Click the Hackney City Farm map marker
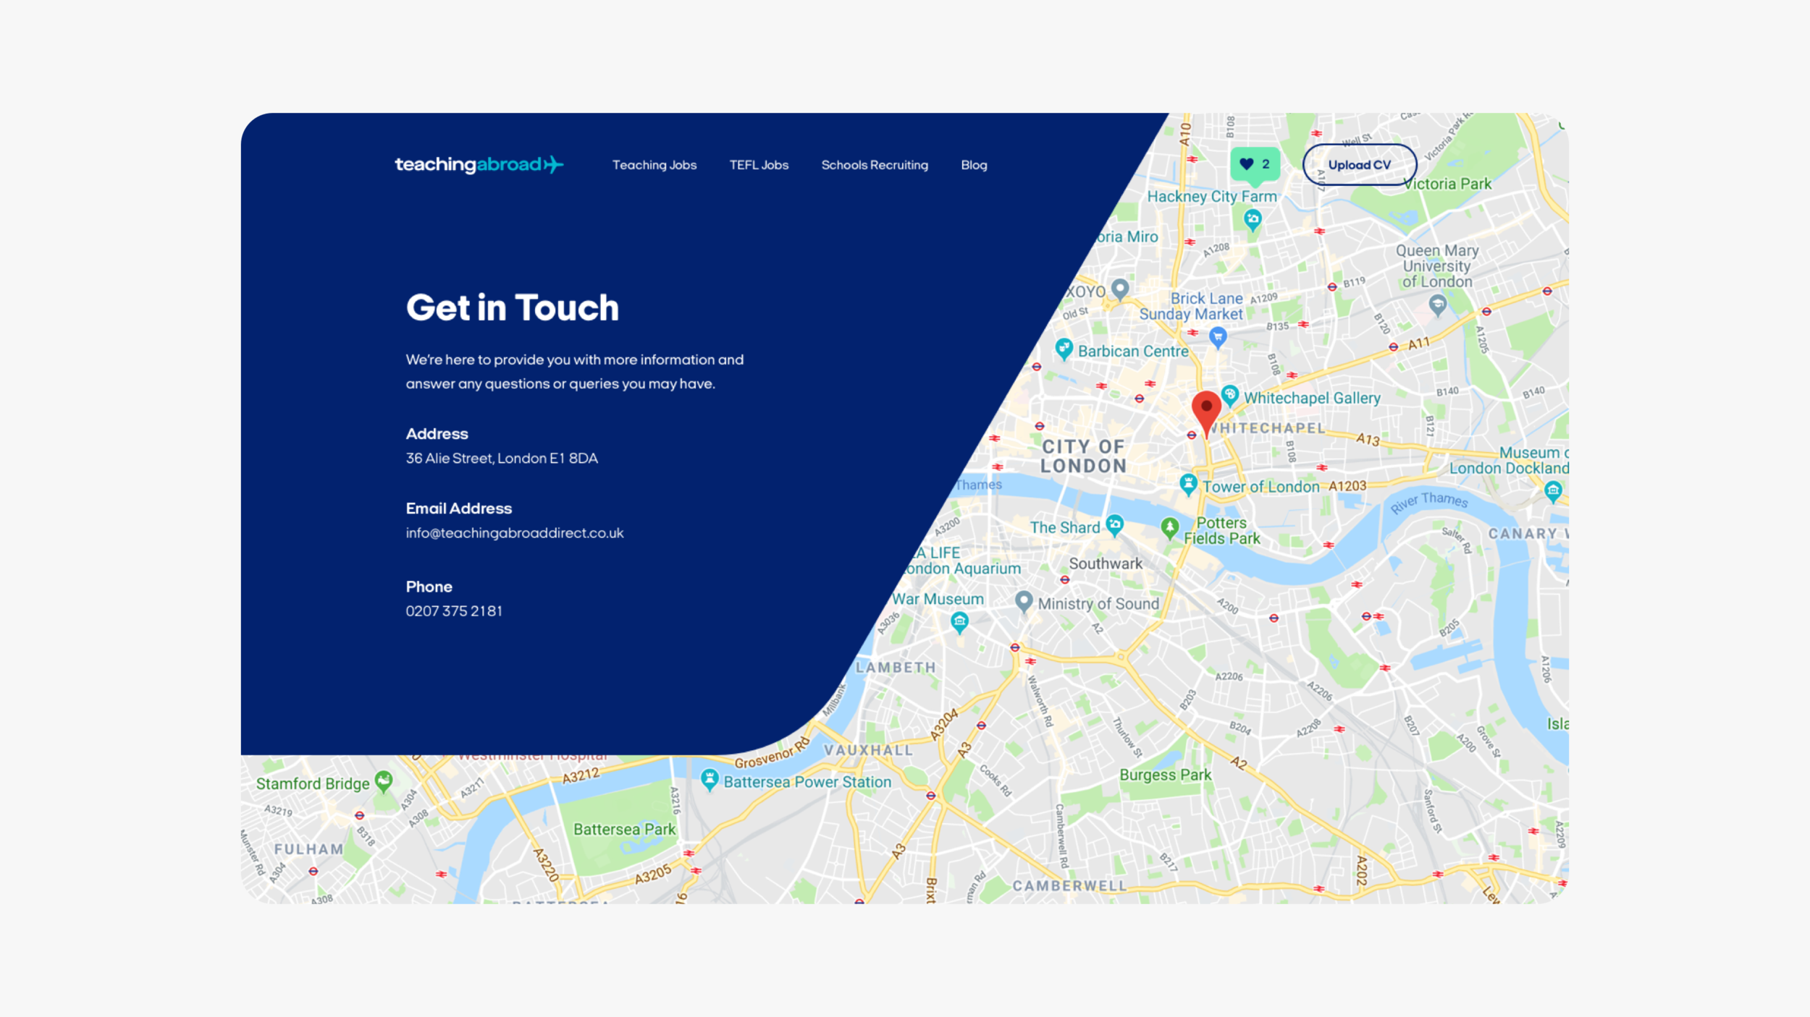Screen dimensions: 1810x1017 [1253, 219]
